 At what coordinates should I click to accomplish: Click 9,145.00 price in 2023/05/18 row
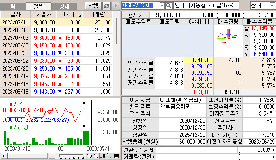[x=44, y=84]
